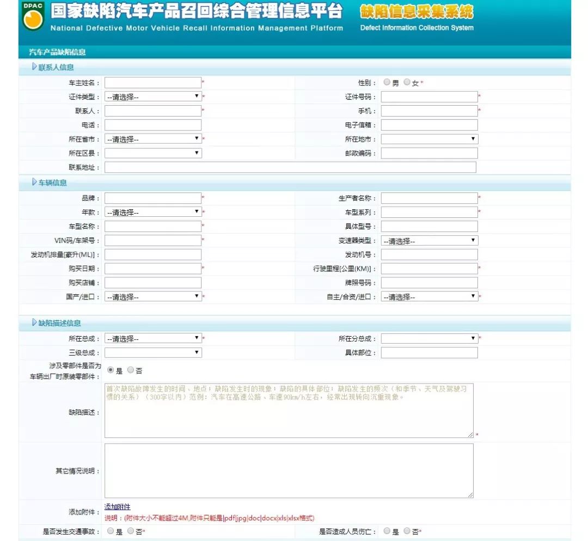Select 女 for 性别
This screenshot has height=541, width=588.
[x=407, y=82]
